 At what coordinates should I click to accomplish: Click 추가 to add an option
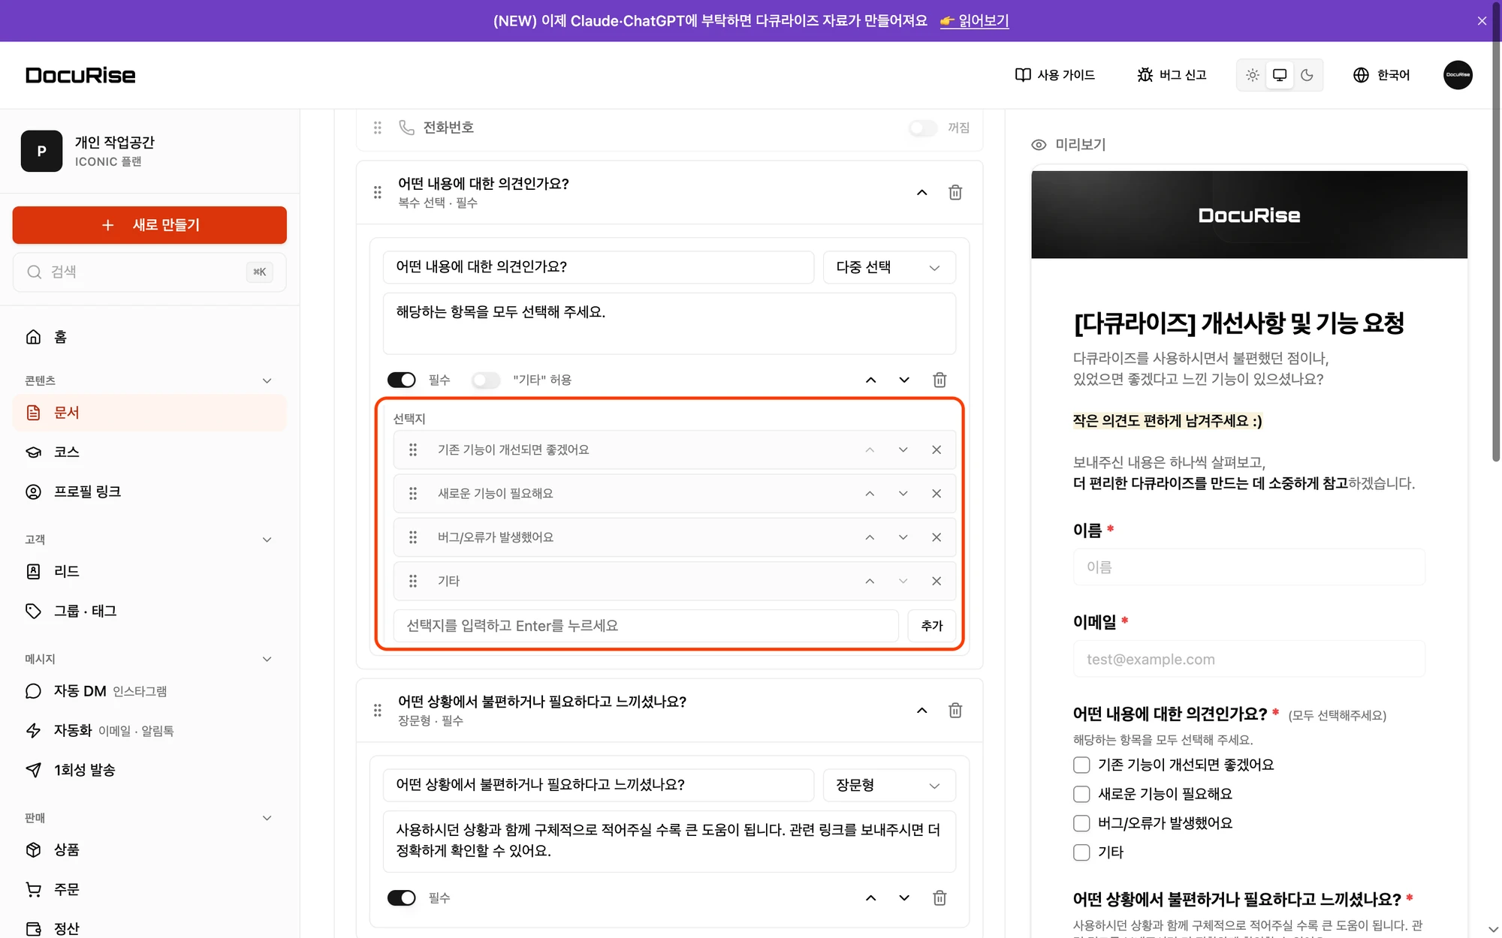click(931, 625)
